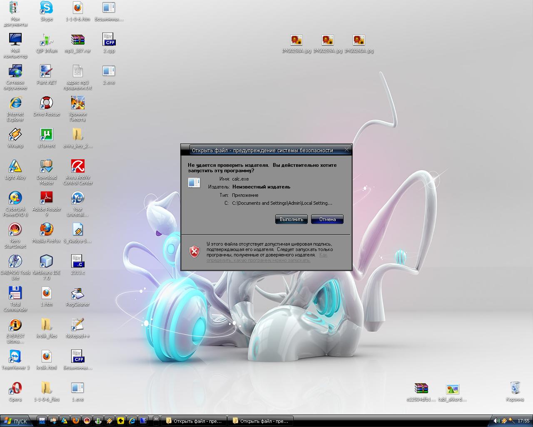Select the e22504dfb1 rar archive icon

tap(421, 392)
